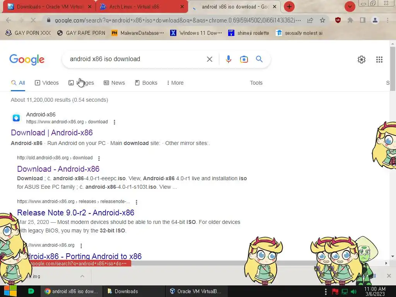Viewport: 396px width, 297px height.
Task: Open the taskbar clock and date
Action: point(375,292)
